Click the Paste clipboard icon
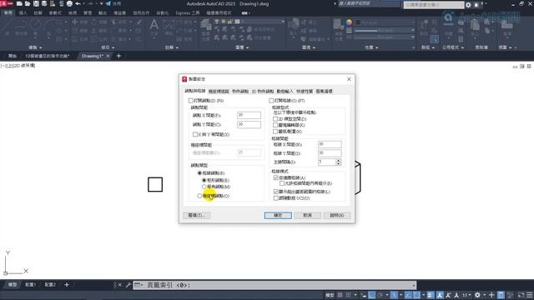 pos(476,26)
